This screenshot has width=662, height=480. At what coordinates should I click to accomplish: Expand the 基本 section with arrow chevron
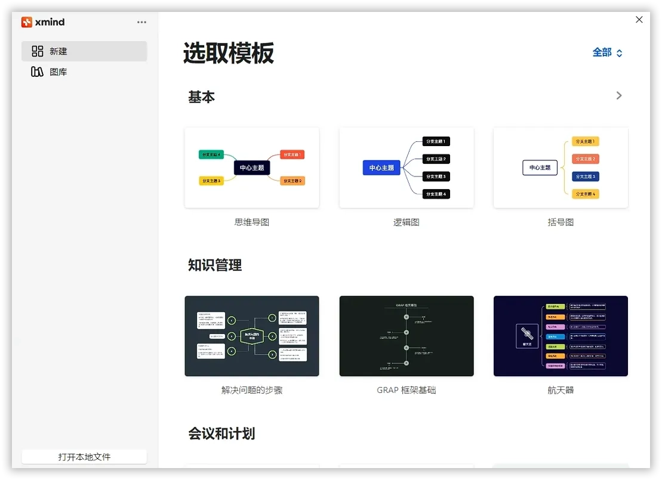[619, 95]
